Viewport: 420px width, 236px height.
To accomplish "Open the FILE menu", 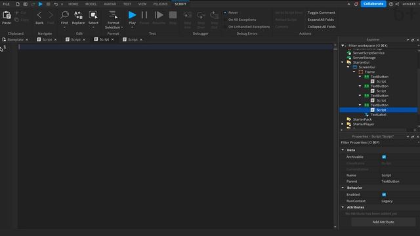I will click(6, 4).
